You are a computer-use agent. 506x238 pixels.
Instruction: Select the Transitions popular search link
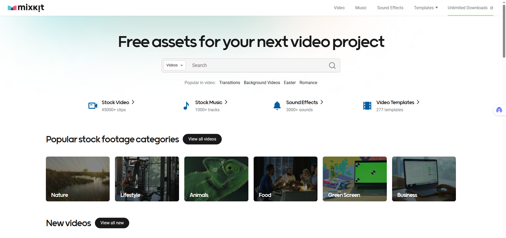229,83
